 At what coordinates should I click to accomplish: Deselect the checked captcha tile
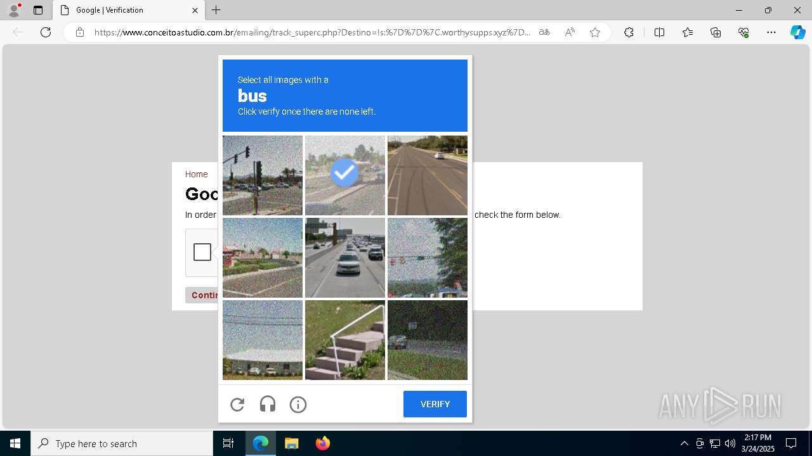click(345, 175)
